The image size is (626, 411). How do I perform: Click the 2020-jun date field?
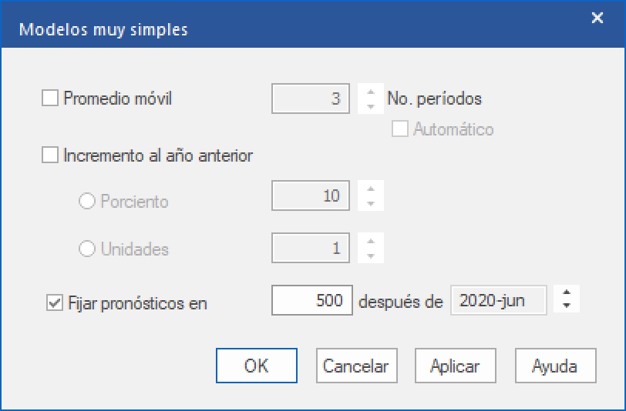tap(498, 301)
